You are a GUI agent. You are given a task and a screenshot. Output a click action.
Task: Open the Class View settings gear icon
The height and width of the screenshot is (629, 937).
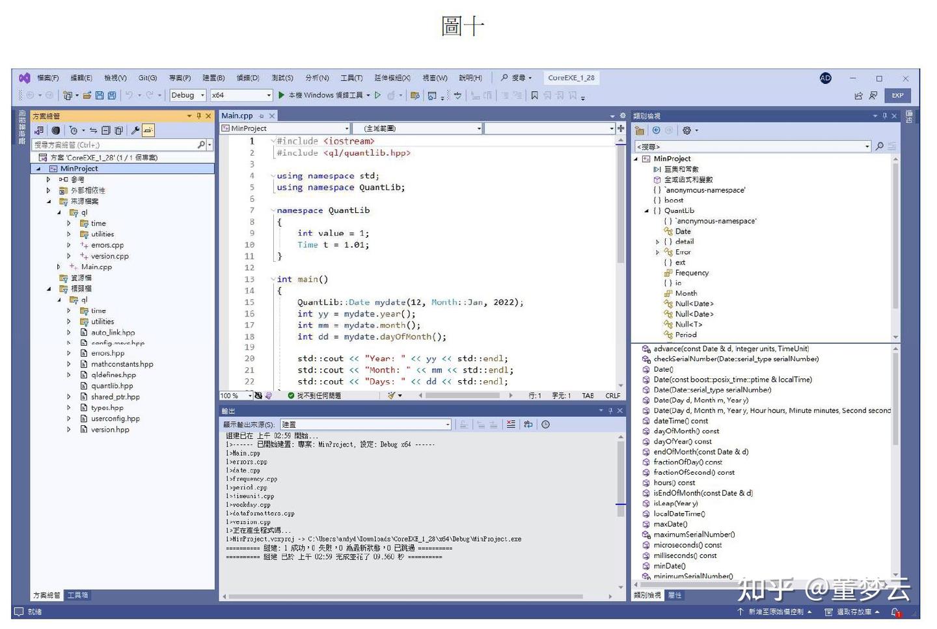[x=687, y=130]
